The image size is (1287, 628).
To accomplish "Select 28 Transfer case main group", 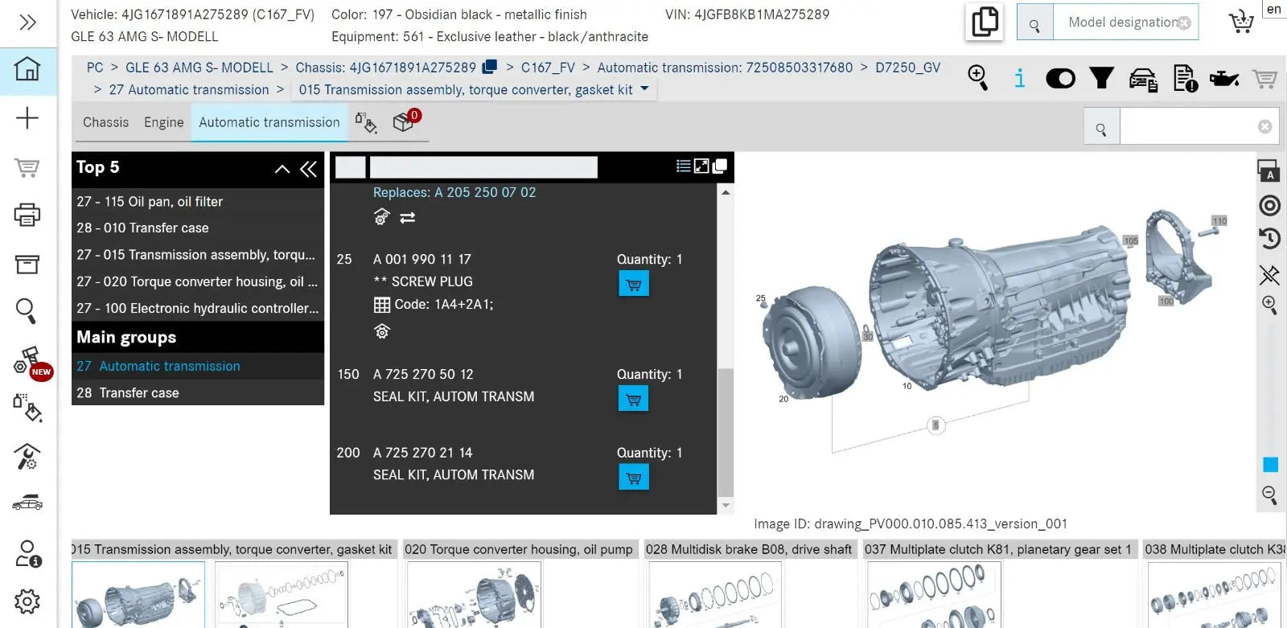I will coord(128,392).
